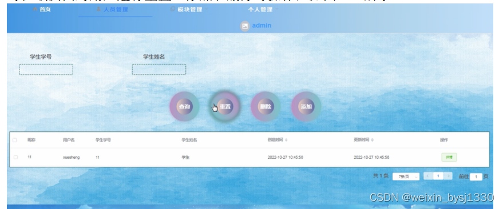Open the 人员管理 menu
The height and width of the screenshot is (209, 503).
click(x=116, y=10)
